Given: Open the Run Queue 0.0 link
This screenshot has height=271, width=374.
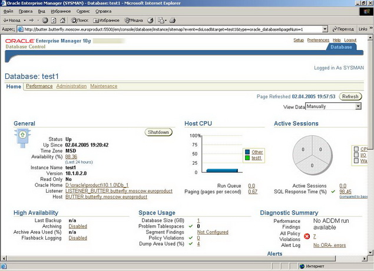Looking at the screenshot, I should [251, 186].
